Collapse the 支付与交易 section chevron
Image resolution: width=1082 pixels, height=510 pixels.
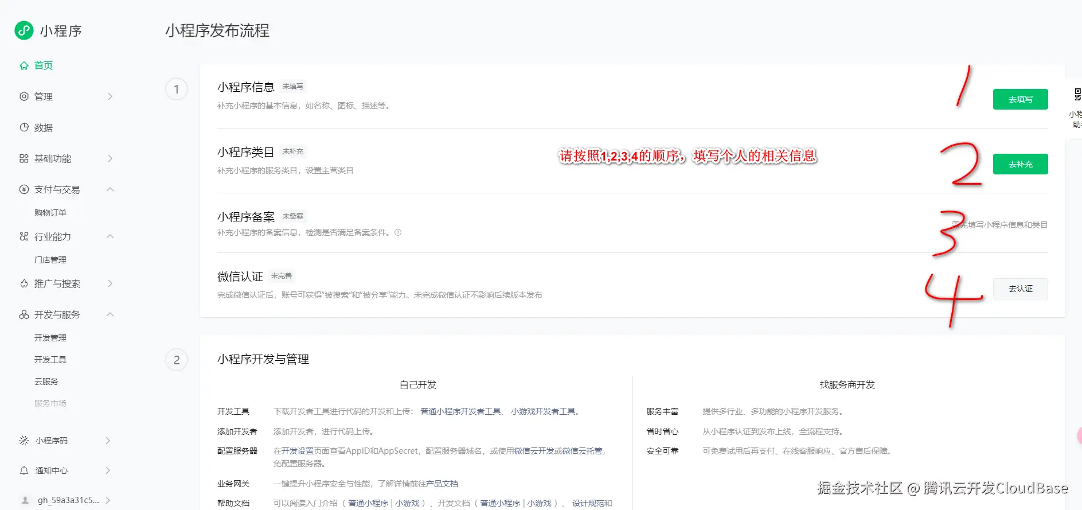[x=110, y=189]
